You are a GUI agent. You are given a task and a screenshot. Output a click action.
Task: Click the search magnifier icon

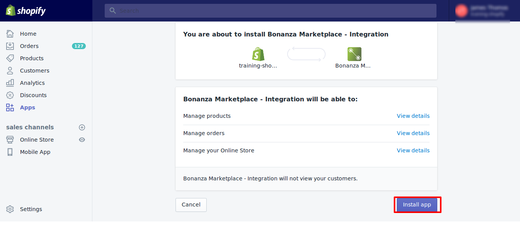pos(113,11)
